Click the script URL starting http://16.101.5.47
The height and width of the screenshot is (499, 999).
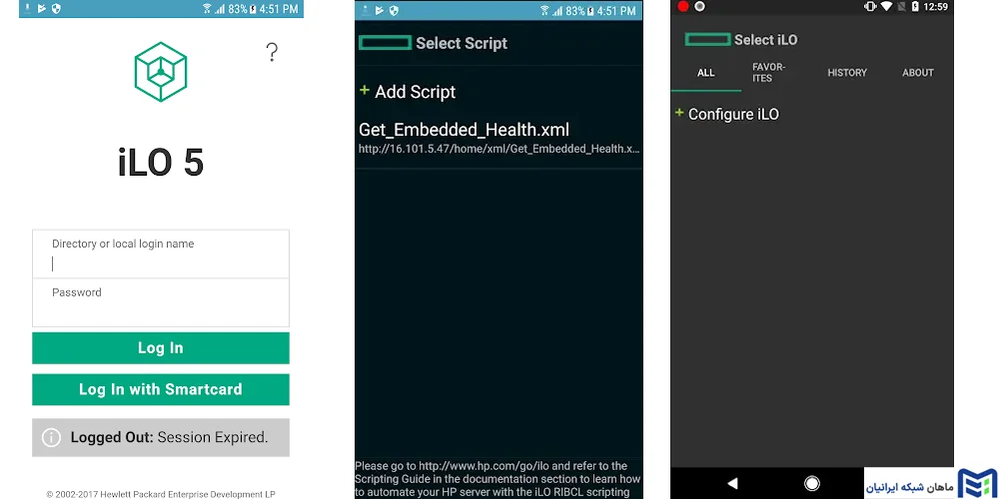tap(499, 149)
